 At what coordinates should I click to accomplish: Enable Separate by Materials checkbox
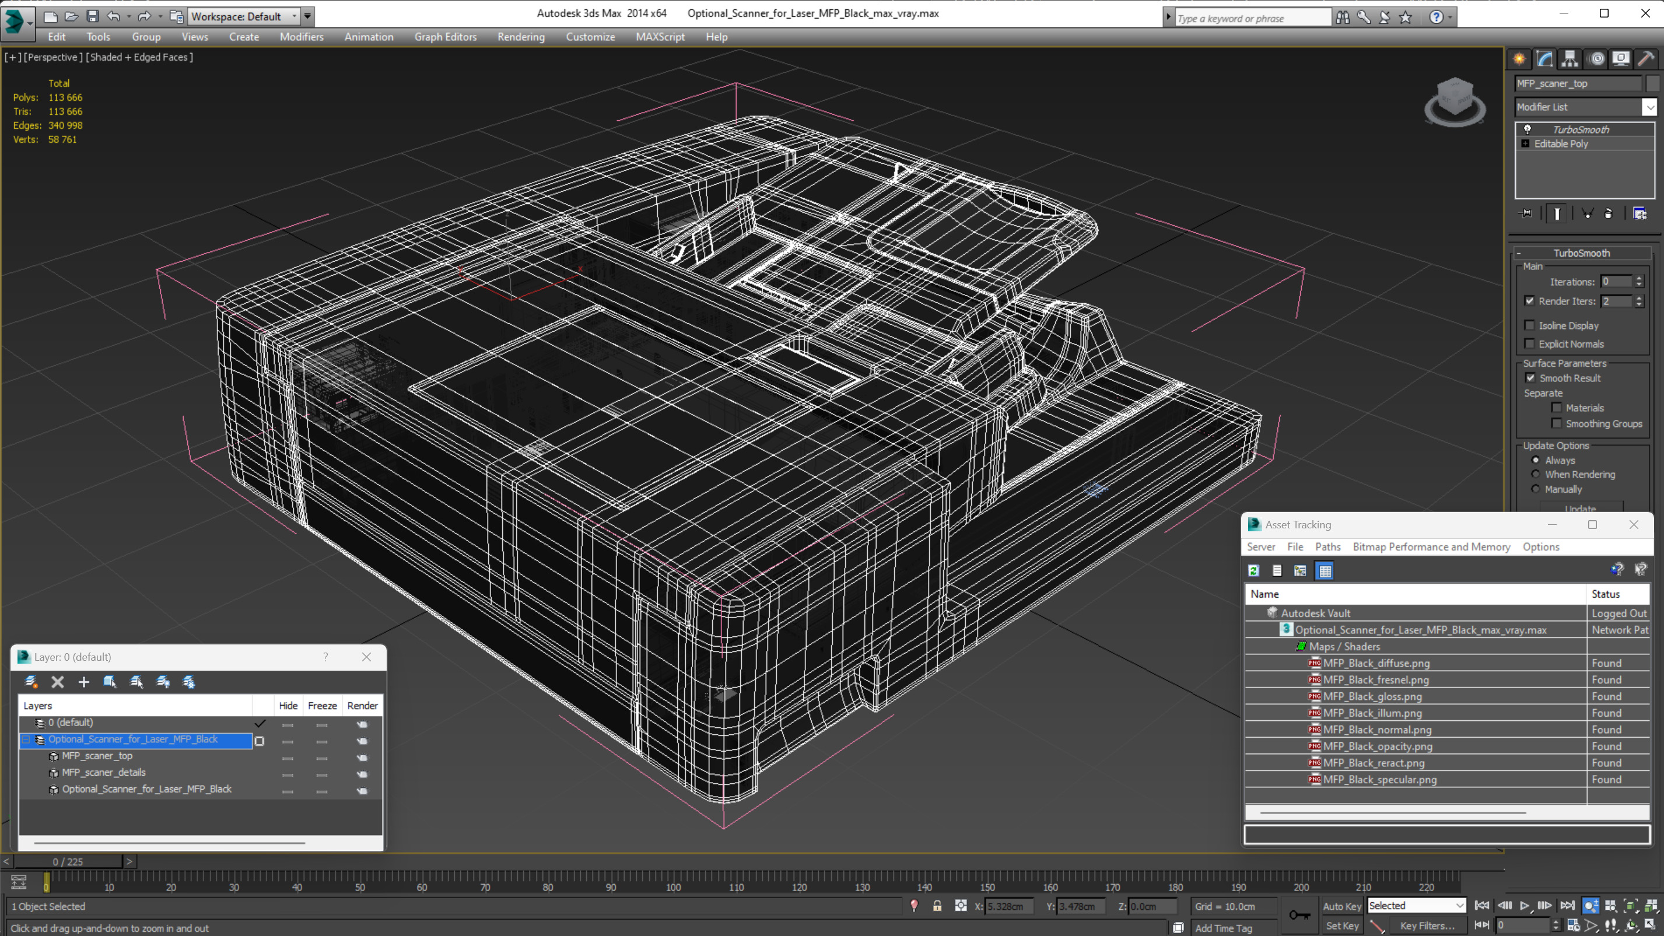pos(1557,407)
